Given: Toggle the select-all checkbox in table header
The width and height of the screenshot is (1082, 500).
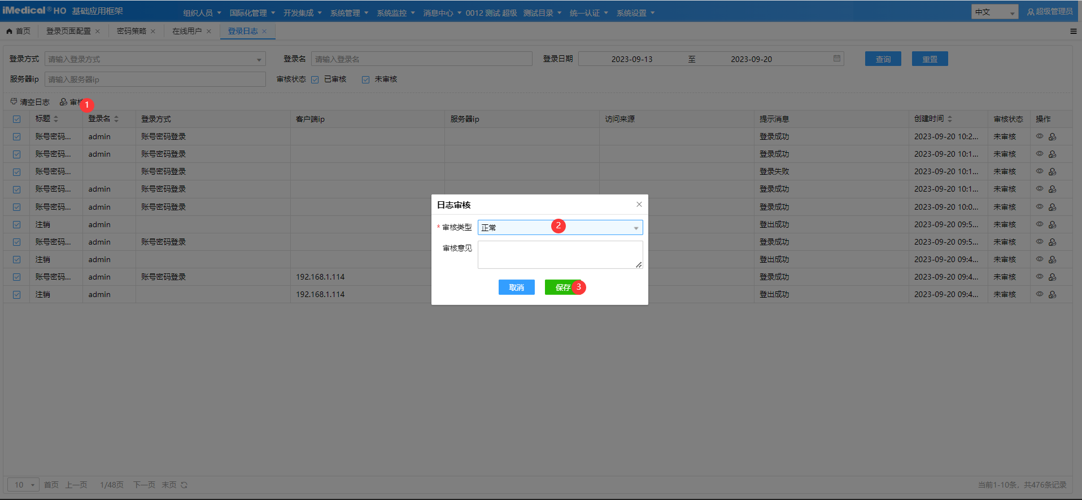Looking at the screenshot, I should pos(17,119).
